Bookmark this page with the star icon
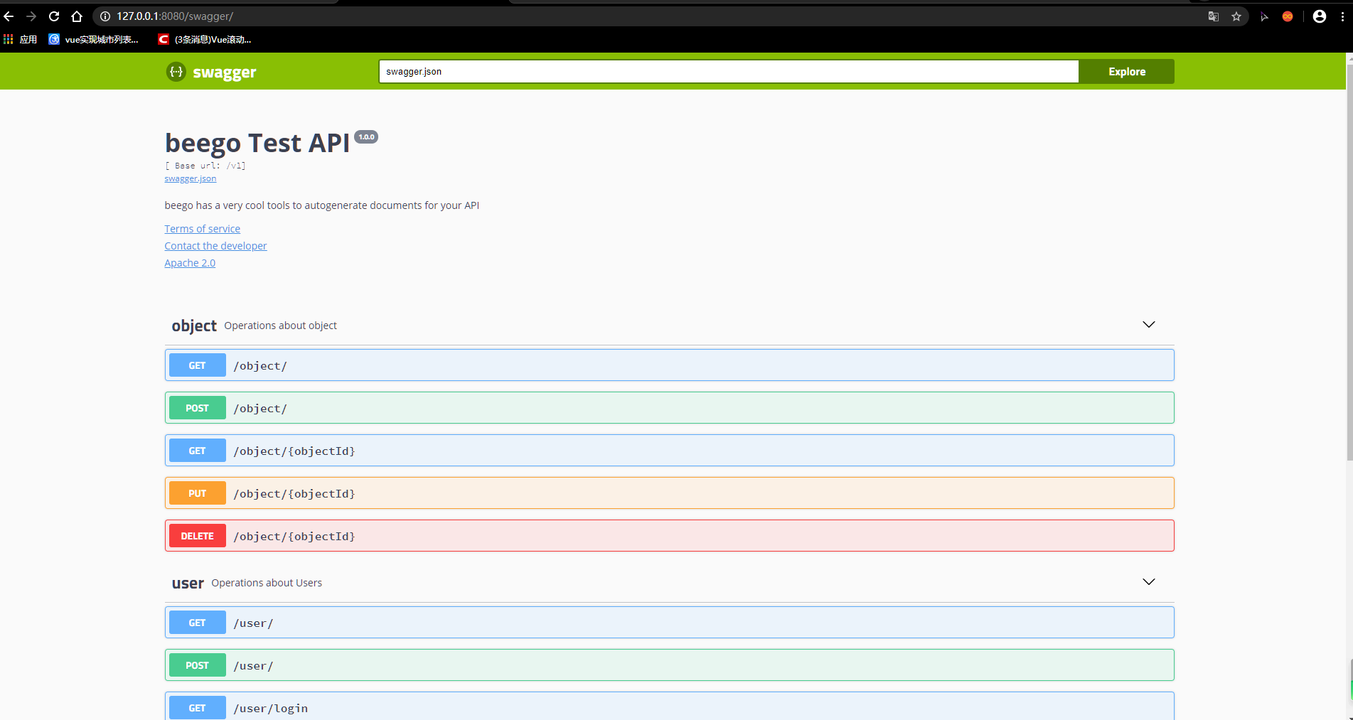This screenshot has width=1353, height=720. [1236, 16]
